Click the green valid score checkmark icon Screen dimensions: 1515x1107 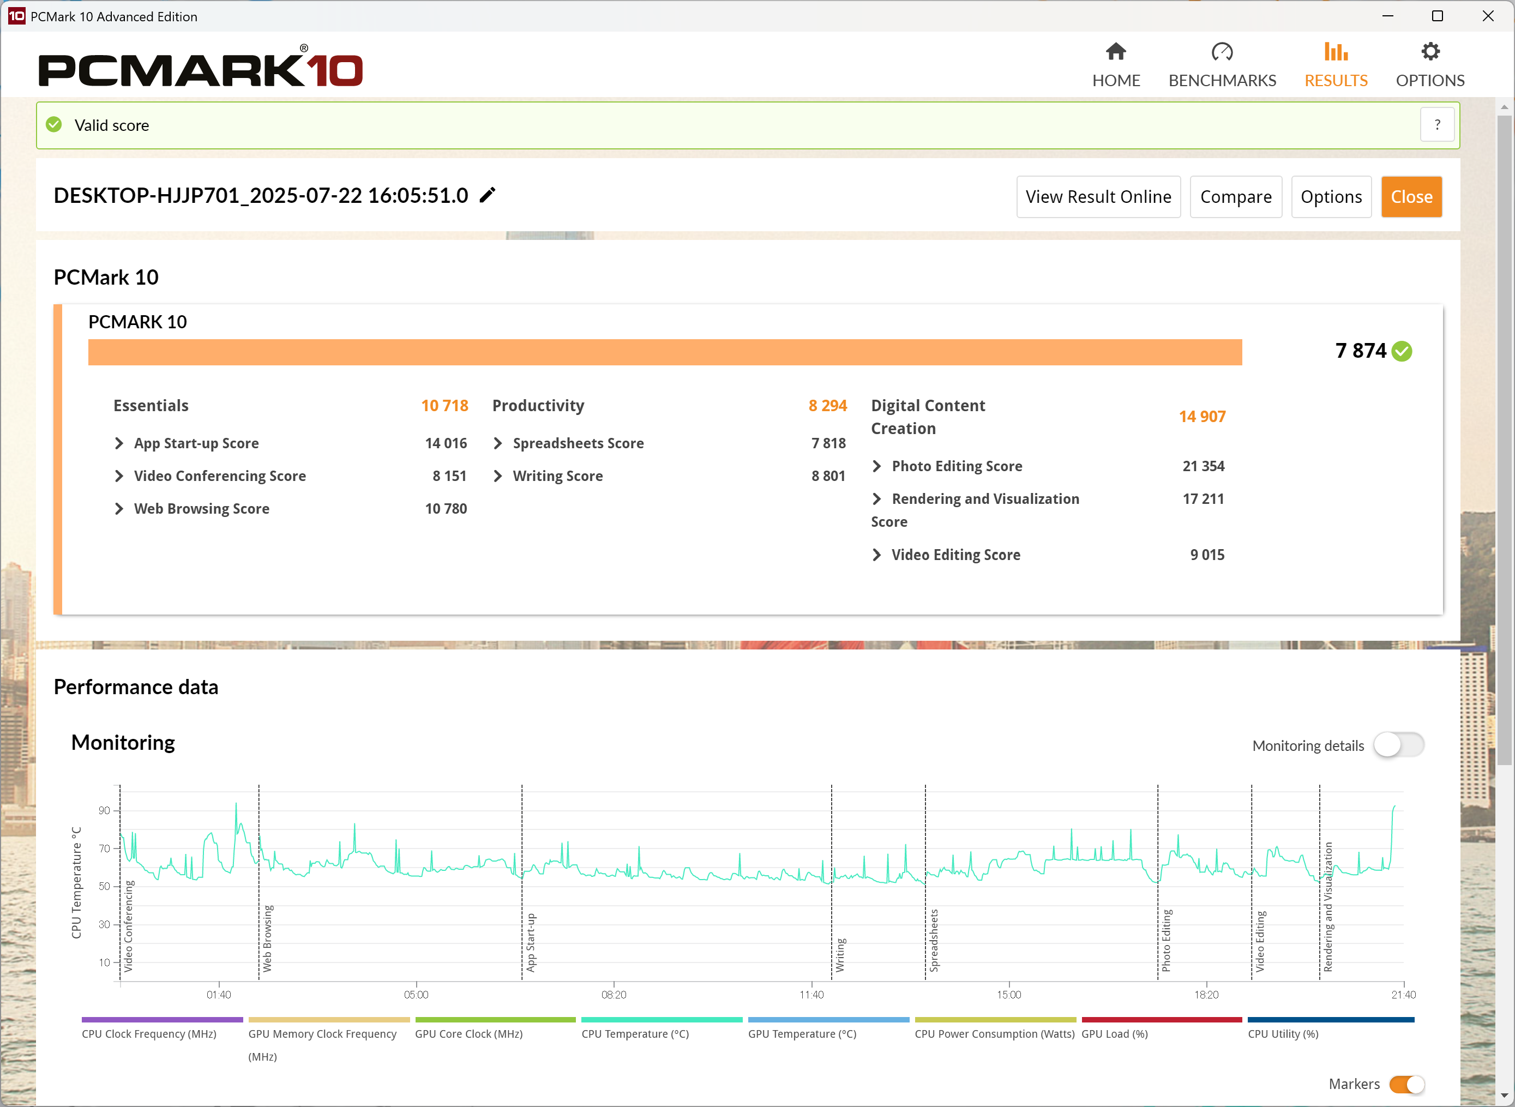pos(55,125)
